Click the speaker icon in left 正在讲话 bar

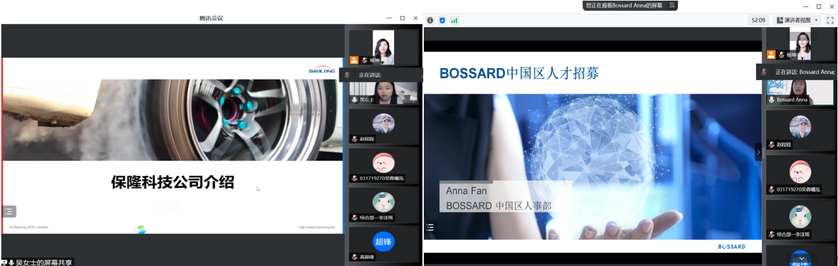348,75
